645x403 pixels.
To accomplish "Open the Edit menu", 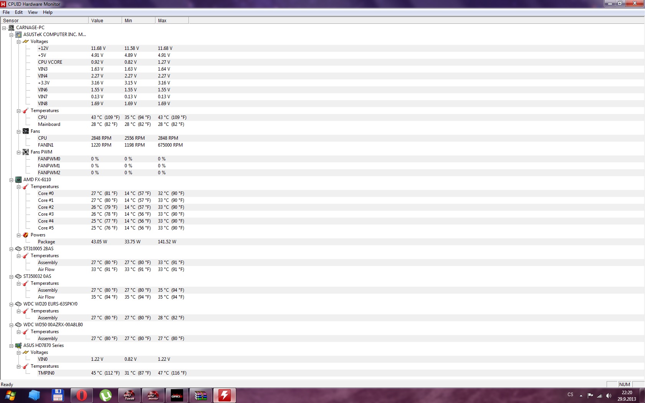I will [x=19, y=12].
